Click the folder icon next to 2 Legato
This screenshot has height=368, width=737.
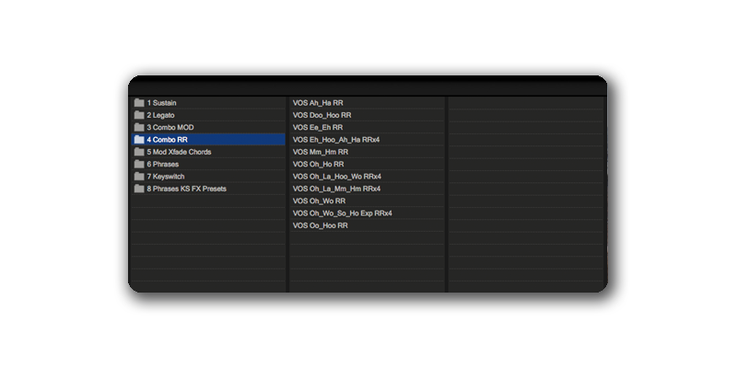pyautogui.click(x=139, y=115)
